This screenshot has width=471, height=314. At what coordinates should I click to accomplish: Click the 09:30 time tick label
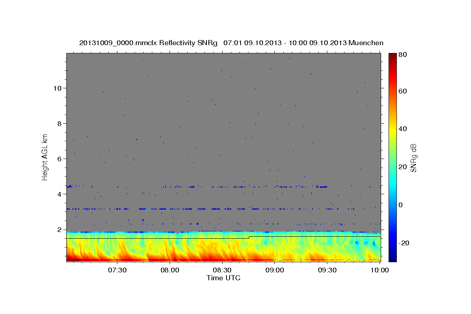pyautogui.click(x=327, y=270)
